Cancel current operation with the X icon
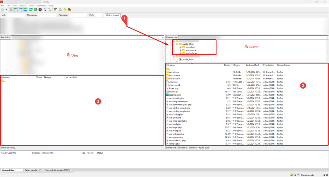 [x=40, y=10]
